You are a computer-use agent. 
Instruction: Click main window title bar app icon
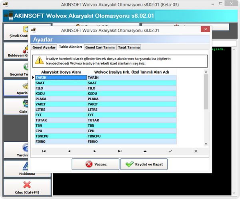[5, 4]
